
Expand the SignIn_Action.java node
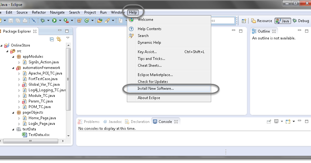click(19, 62)
